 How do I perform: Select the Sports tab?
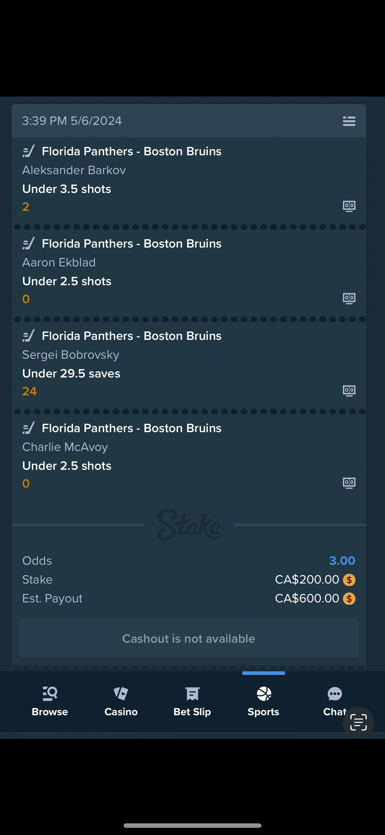pyautogui.click(x=264, y=702)
